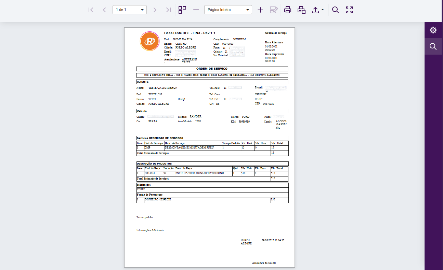Click the 'Complemento: NENHUM' field
Viewport: 443px width, 270px height.
pyautogui.click(x=230, y=40)
